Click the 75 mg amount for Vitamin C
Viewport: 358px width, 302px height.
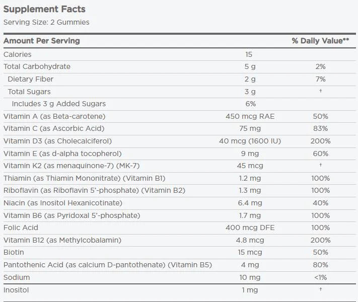click(x=249, y=128)
